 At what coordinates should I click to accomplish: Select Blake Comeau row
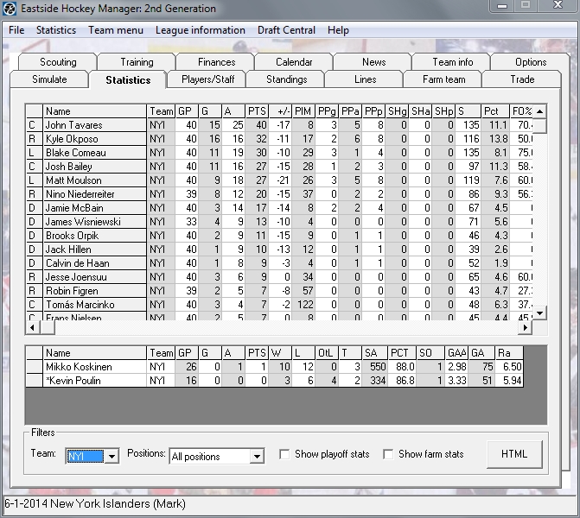tap(279, 153)
